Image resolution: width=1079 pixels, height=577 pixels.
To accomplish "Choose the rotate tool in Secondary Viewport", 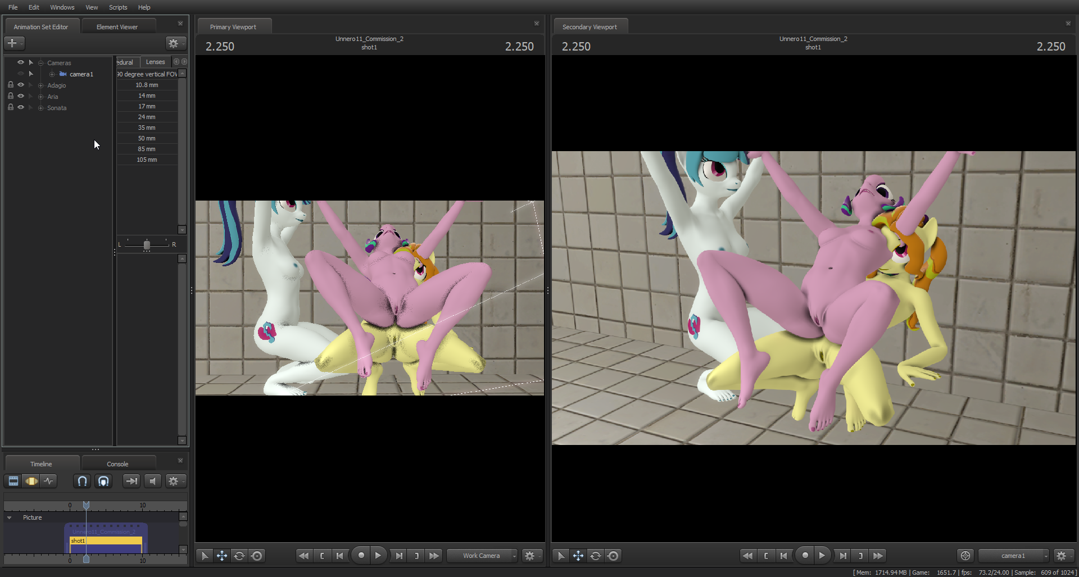I will point(596,556).
